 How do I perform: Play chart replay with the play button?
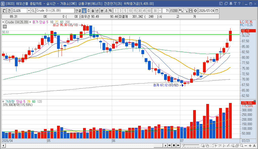[165, 145]
